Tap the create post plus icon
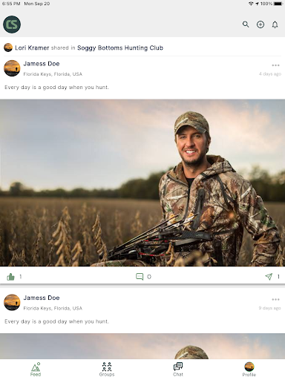The image size is (285, 380). tap(261, 24)
